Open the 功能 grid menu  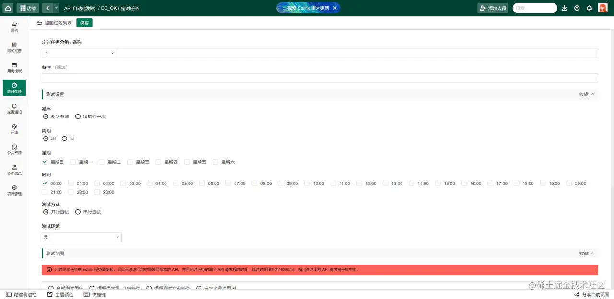[x=28, y=8]
